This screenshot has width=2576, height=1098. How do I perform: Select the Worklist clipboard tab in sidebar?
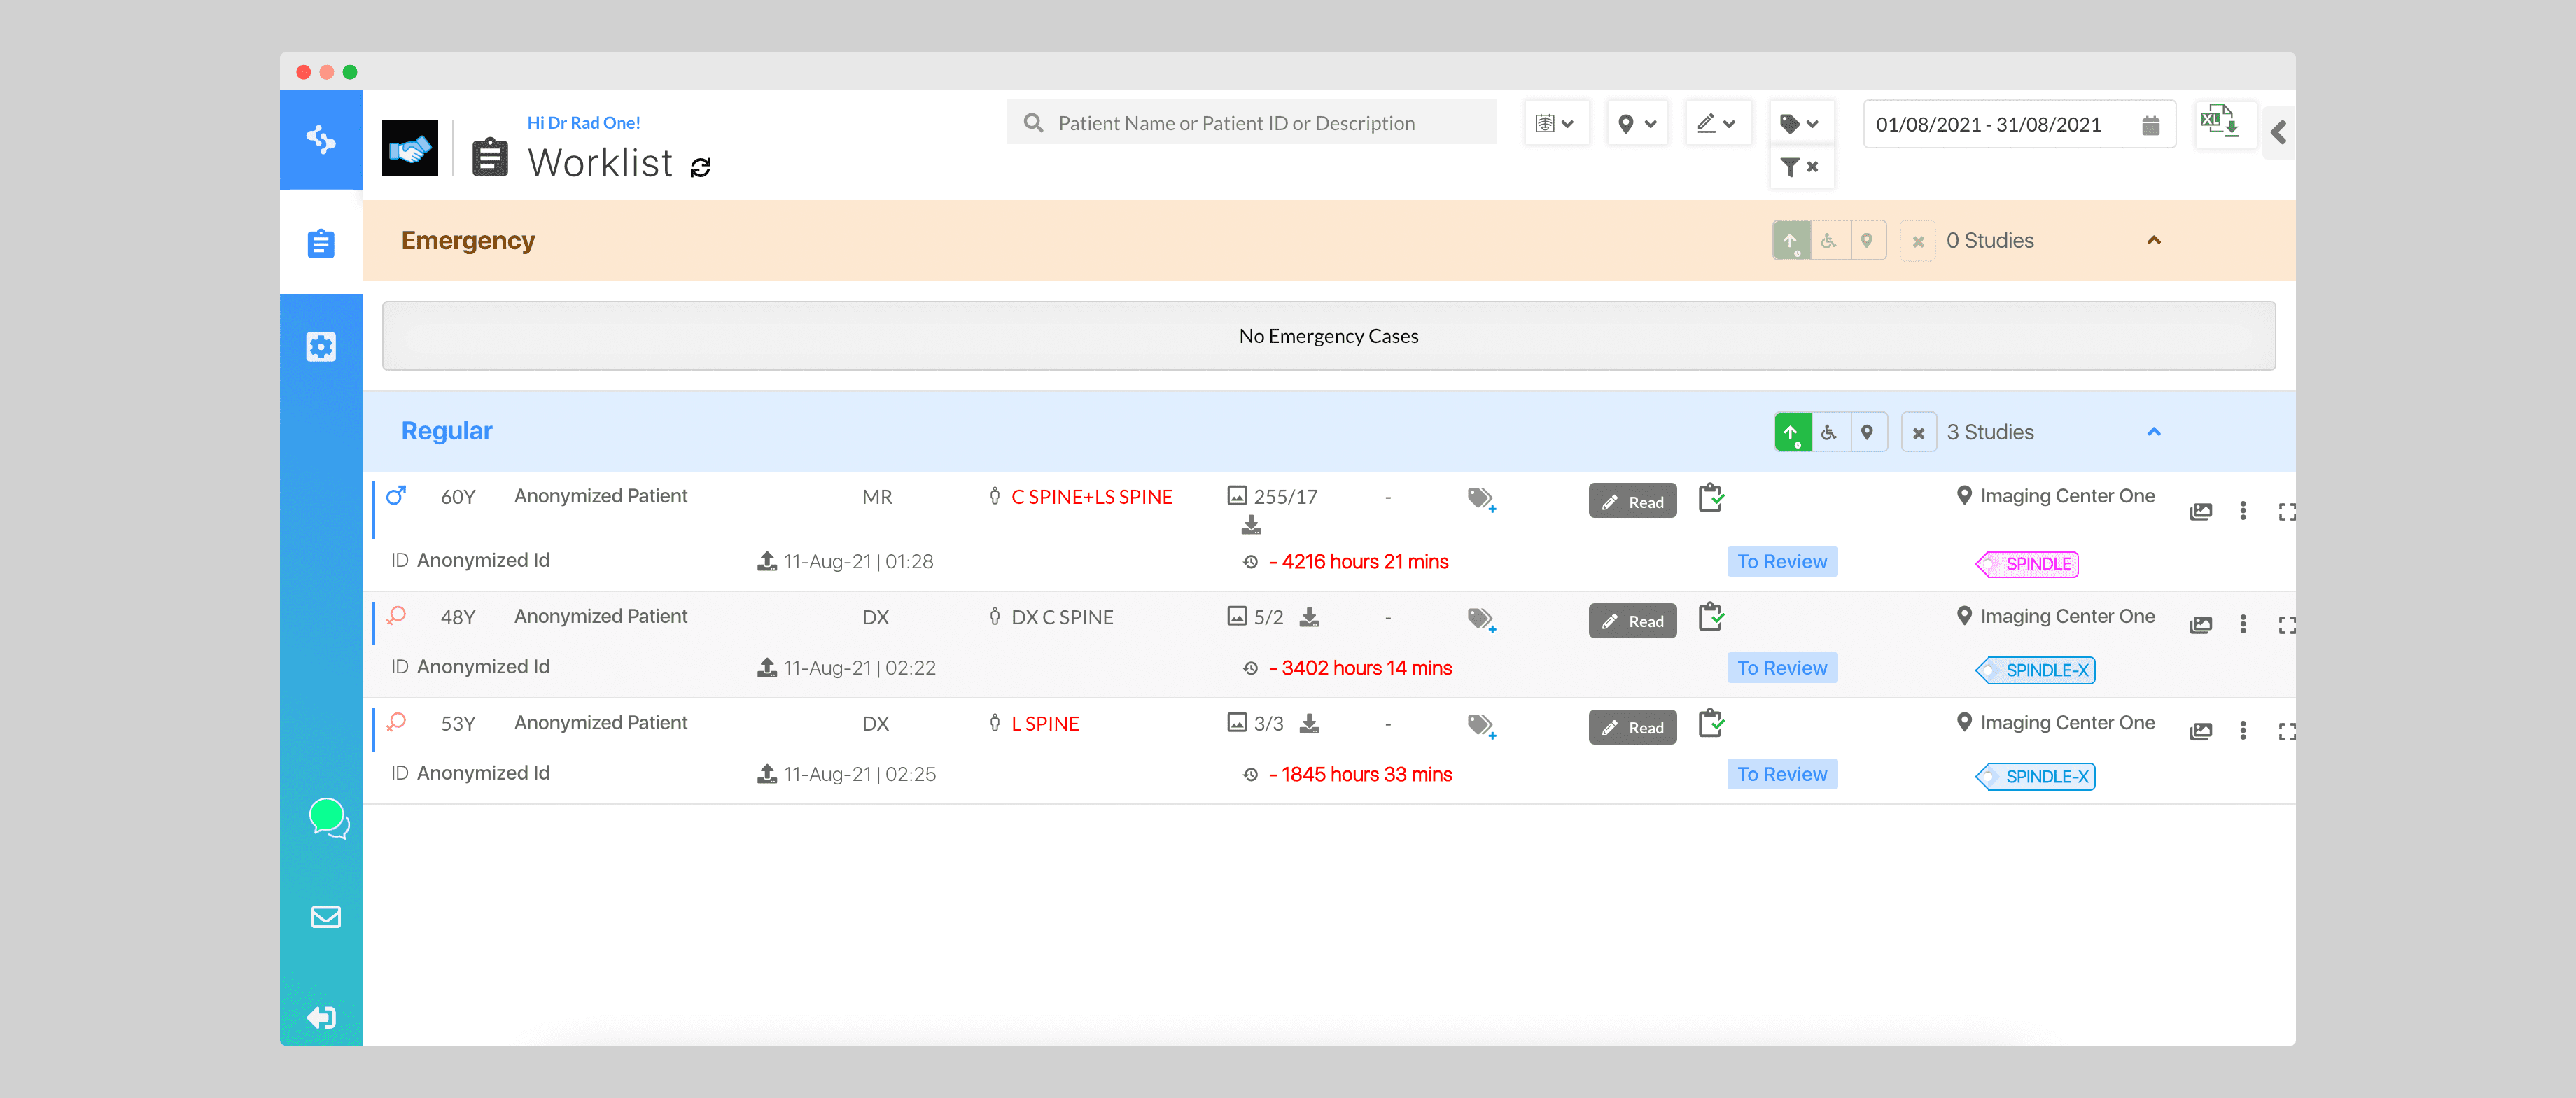tap(321, 243)
